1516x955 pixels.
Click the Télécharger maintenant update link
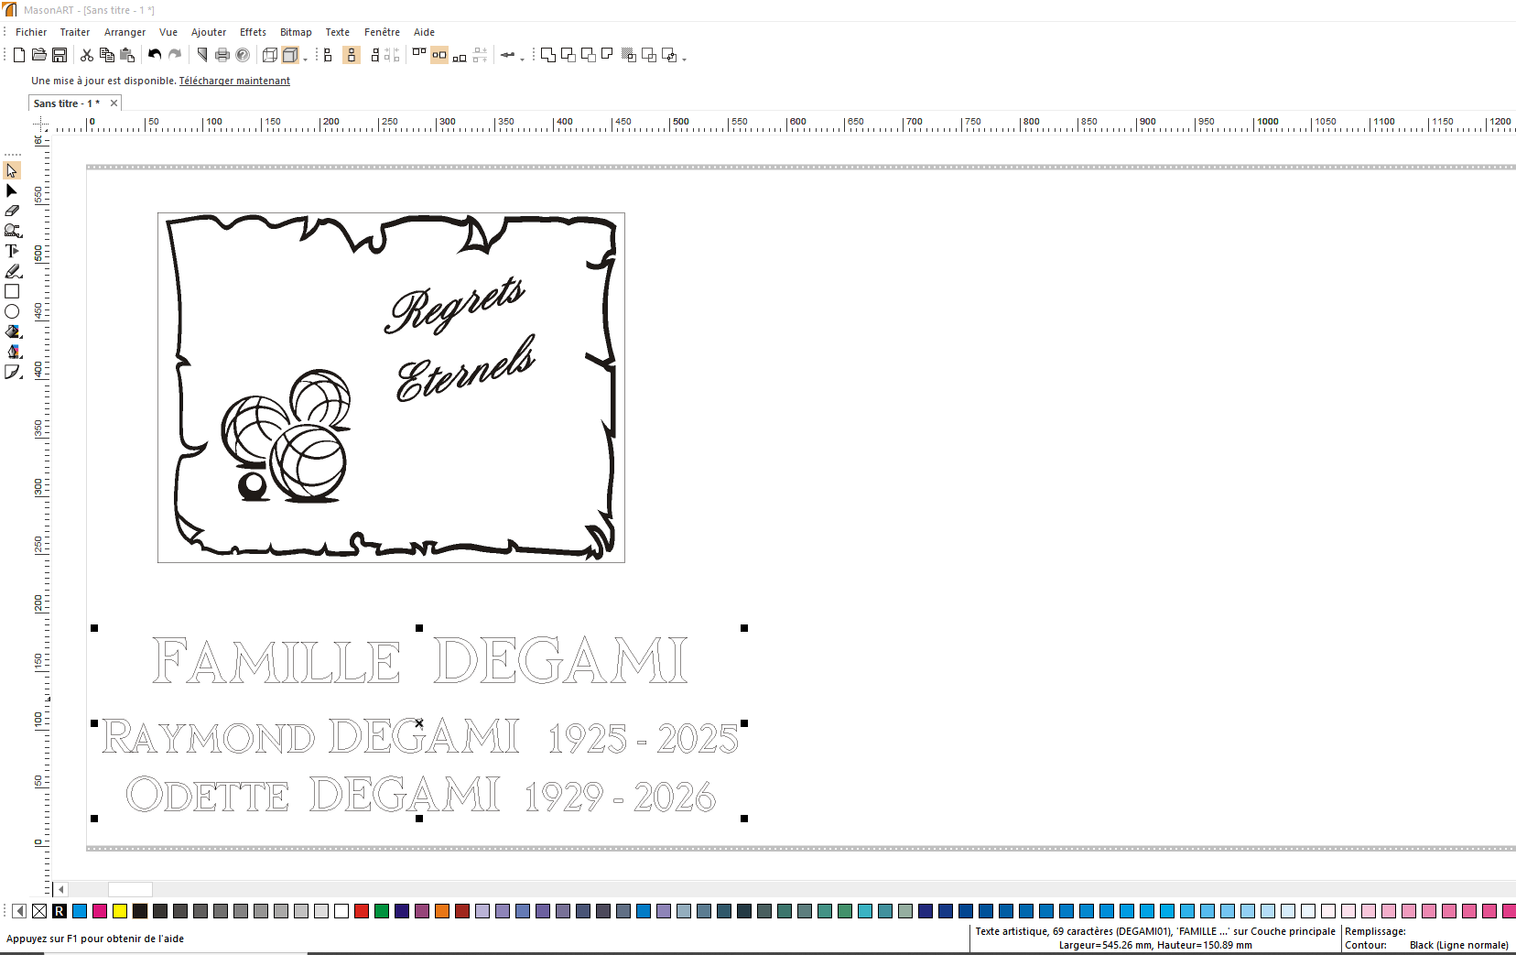pyautogui.click(x=233, y=81)
